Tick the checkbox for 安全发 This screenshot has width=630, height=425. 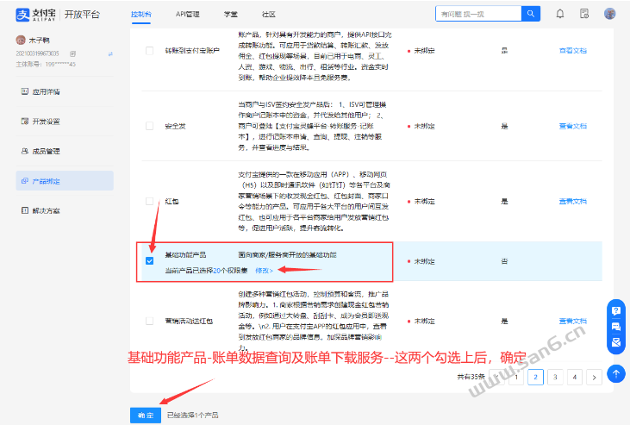[x=149, y=126]
